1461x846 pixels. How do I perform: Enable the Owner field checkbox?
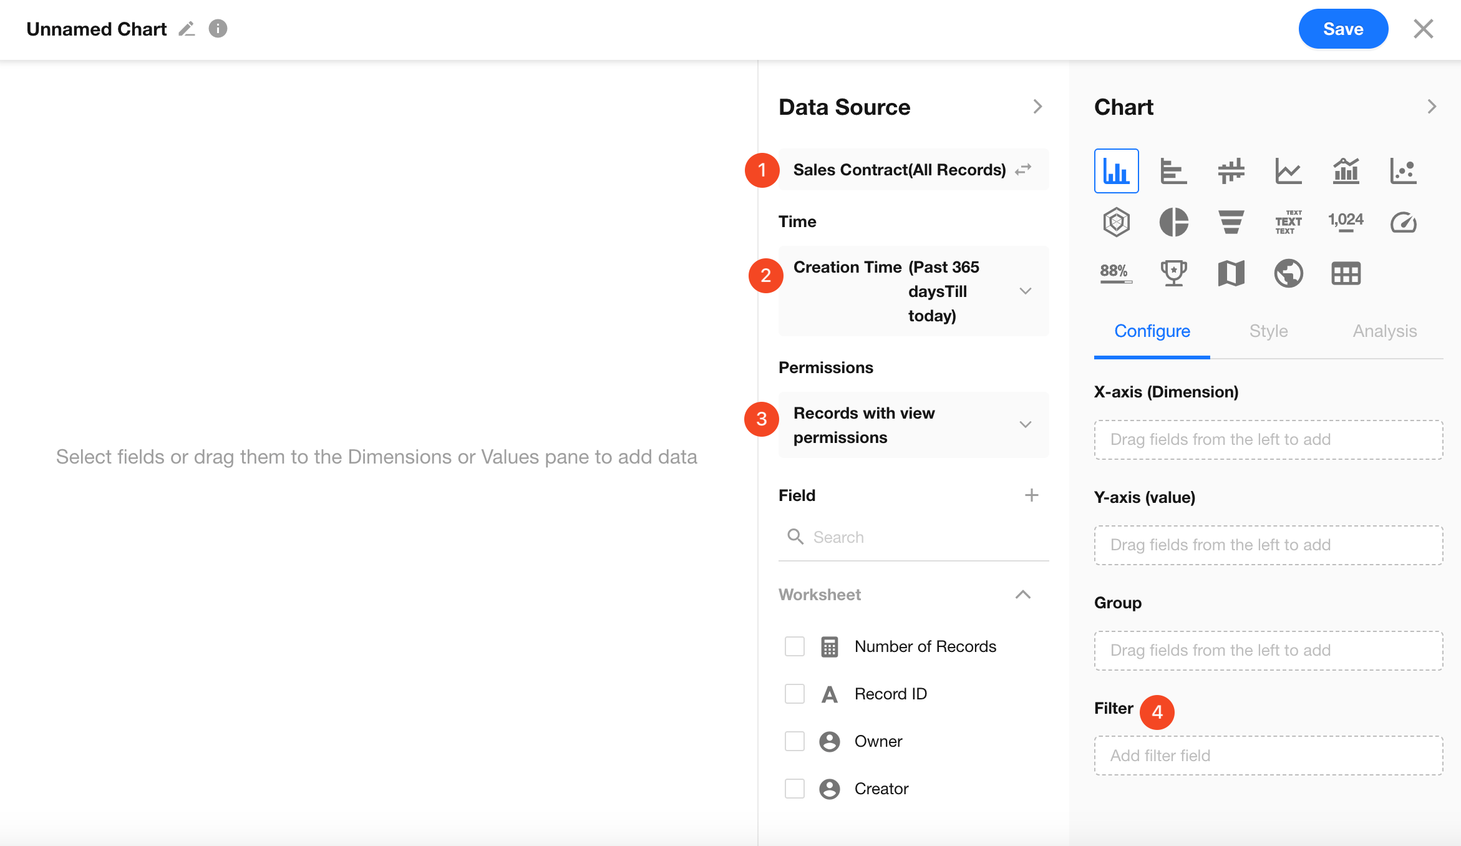click(794, 741)
